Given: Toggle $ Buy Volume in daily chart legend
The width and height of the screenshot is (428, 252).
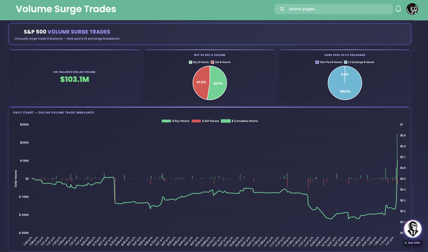Looking at the screenshot, I should tap(176, 121).
